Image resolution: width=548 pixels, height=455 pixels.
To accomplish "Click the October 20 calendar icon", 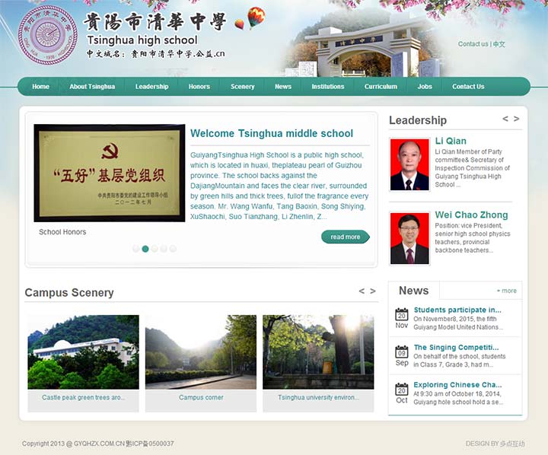I will (x=402, y=390).
